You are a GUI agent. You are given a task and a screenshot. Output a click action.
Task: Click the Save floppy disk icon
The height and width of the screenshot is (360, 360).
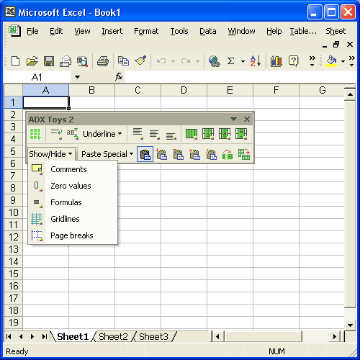click(x=49, y=61)
